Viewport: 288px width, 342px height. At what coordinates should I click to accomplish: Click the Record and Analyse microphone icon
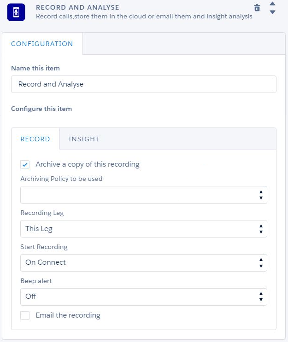click(16, 12)
